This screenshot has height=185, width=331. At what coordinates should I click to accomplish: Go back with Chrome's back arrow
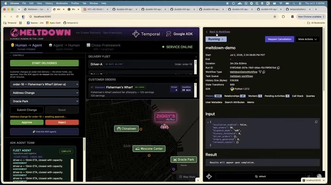(x=5, y=17)
